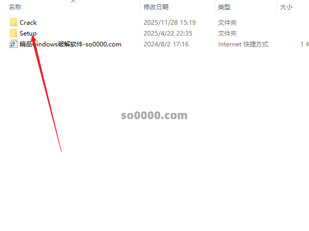
Task: Click the 1 KB size cell
Action: point(304,44)
